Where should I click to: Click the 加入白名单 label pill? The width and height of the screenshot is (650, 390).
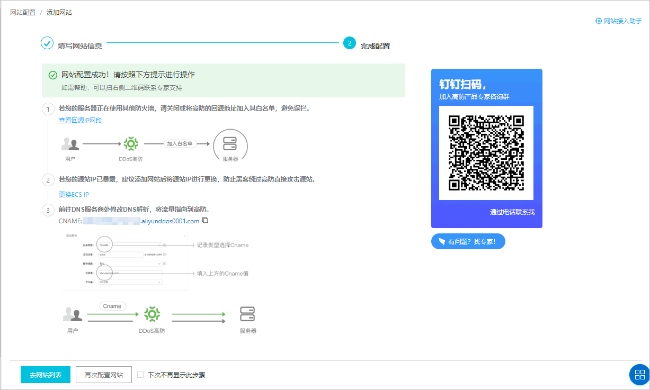coord(180,143)
